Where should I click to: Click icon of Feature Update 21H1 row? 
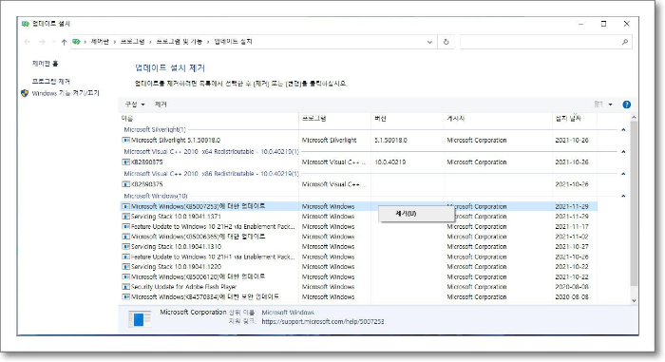(126, 257)
